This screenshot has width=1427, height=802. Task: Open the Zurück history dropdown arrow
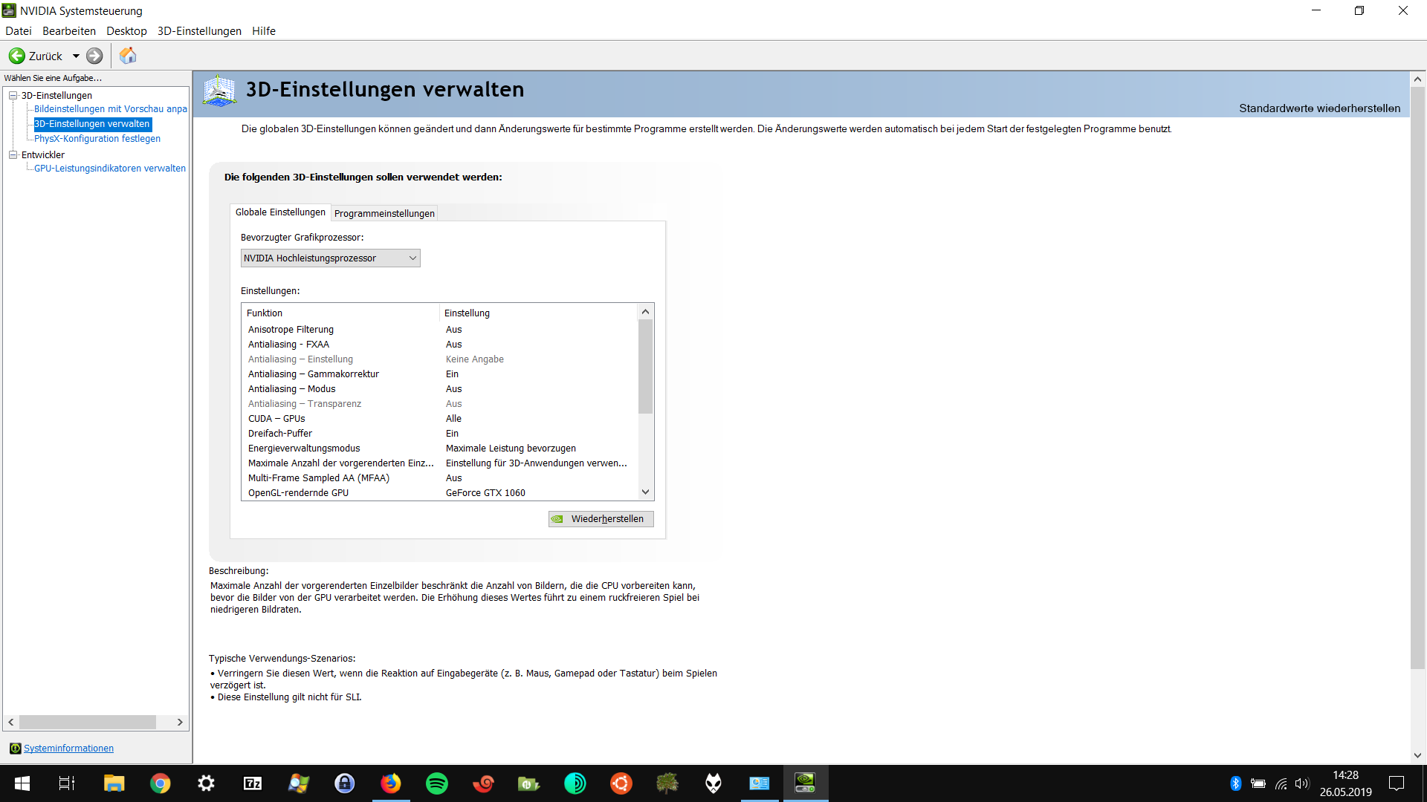(76, 56)
